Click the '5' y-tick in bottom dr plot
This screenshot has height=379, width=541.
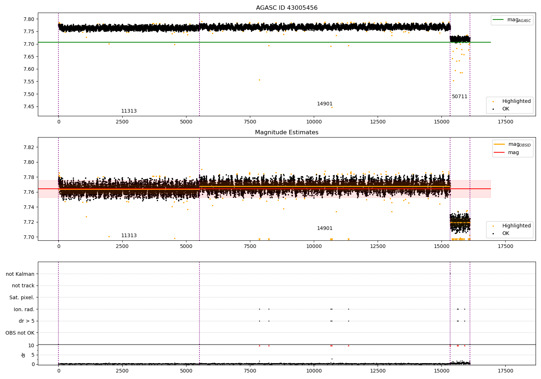point(33,355)
